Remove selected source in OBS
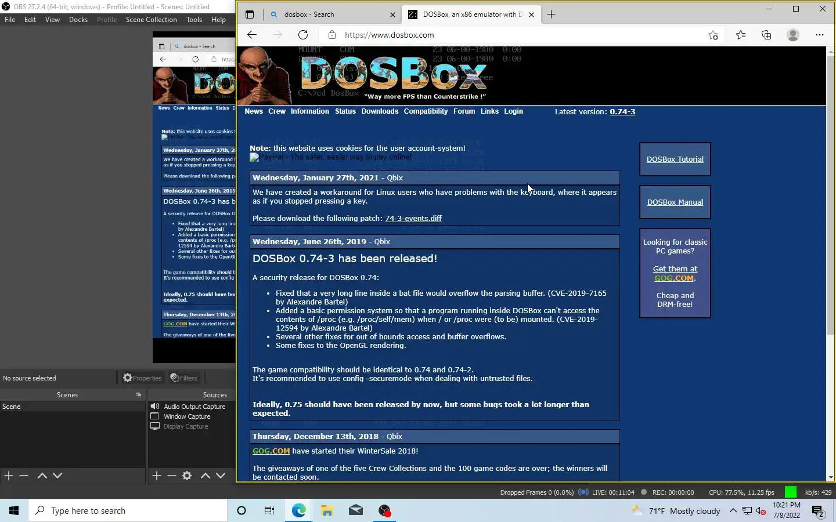The image size is (836, 522). (172, 476)
